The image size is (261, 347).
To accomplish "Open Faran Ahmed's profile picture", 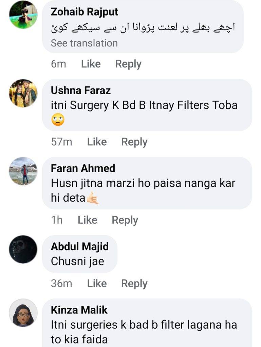I will (23, 171).
